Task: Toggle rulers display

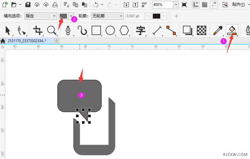Action: pos(196,5)
